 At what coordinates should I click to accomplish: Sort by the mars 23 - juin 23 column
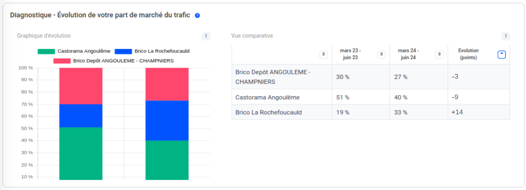tap(381, 55)
